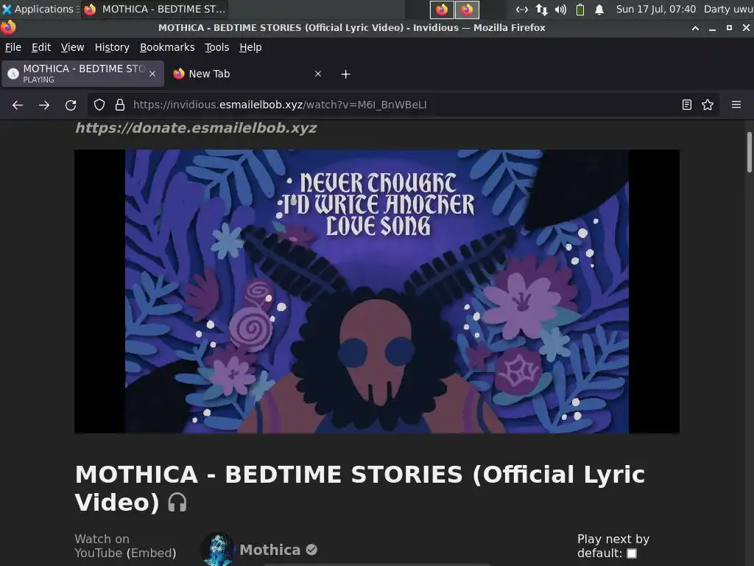Click the page vertical scrollbar thumb
This screenshot has height=566, width=754.
pos(749,152)
